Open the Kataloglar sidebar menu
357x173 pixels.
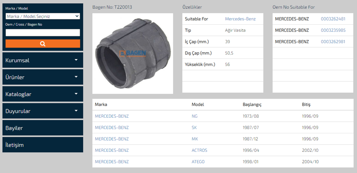point(43,94)
